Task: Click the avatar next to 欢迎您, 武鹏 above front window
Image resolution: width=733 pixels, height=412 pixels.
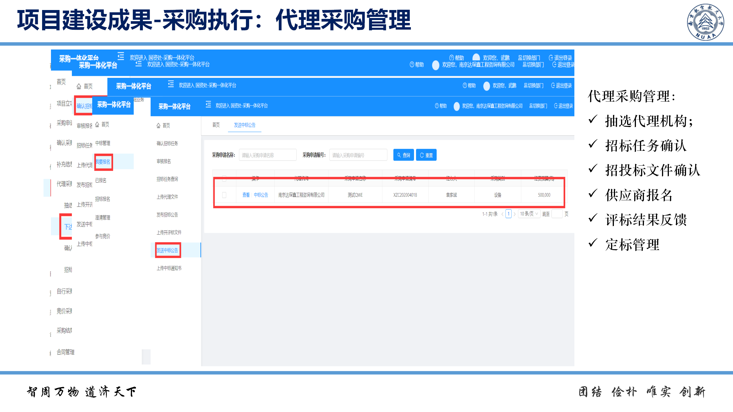Action: (x=486, y=86)
